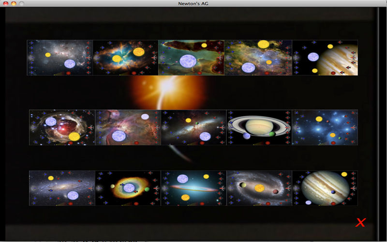The height and width of the screenshot is (242, 387).
Task: Open the pink Orion nebula level
Action: (x=128, y=127)
